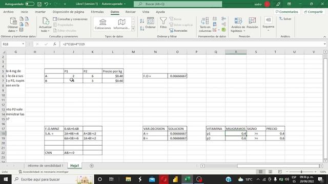Switch to the Revisar tab
This screenshot has height=184, width=328.
[x=131, y=12]
